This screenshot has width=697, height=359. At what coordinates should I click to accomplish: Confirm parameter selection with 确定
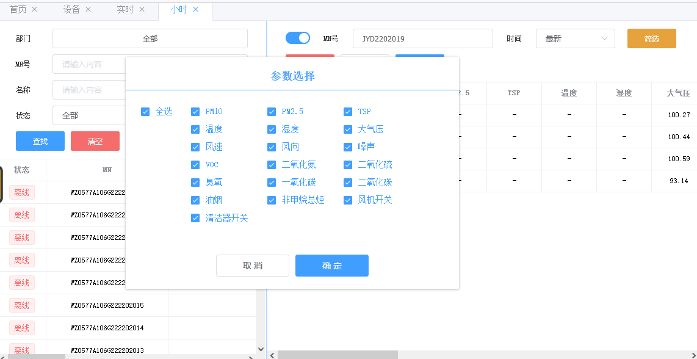click(331, 266)
